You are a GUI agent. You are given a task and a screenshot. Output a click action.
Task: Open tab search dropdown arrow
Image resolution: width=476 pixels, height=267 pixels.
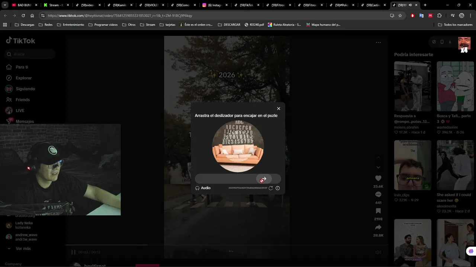[x=5, y=5]
